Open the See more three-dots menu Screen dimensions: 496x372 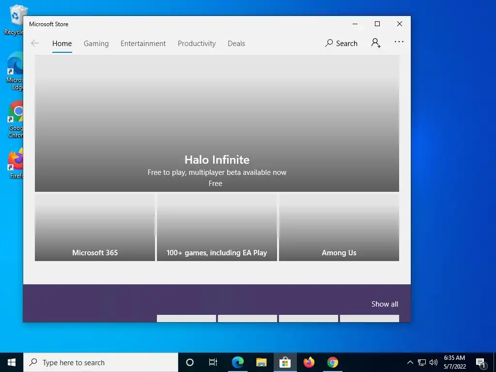click(399, 42)
